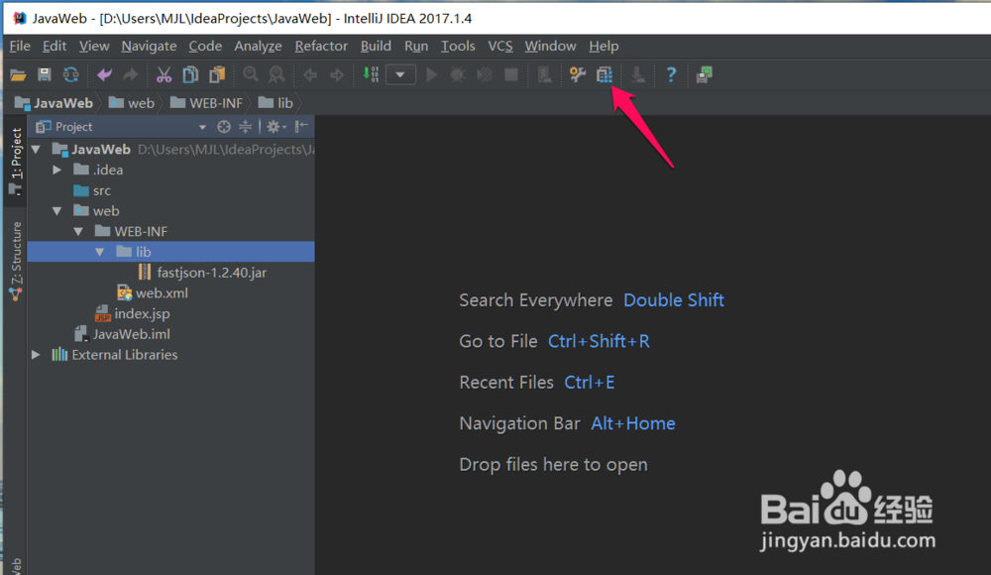Viewport: 991px width, 575px height.
Task: Click the Run play icon
Action: pyautogui.click(x=432, y=74)
